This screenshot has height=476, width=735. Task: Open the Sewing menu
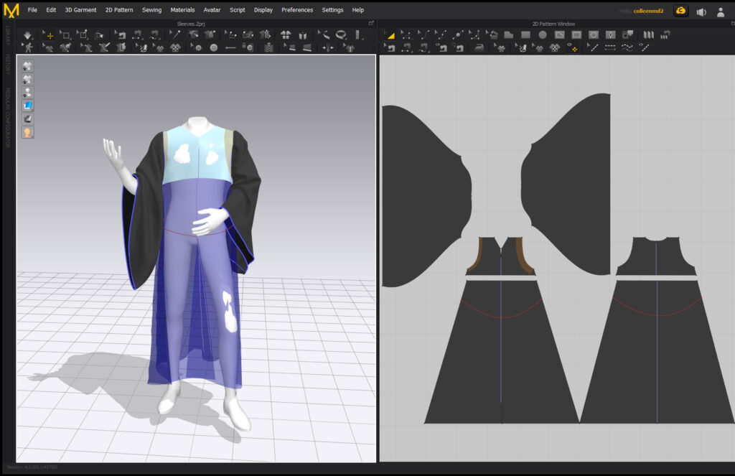(151, 10)
